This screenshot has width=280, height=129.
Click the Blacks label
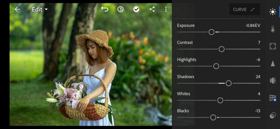pyautogui.click(x=183, y=111)
